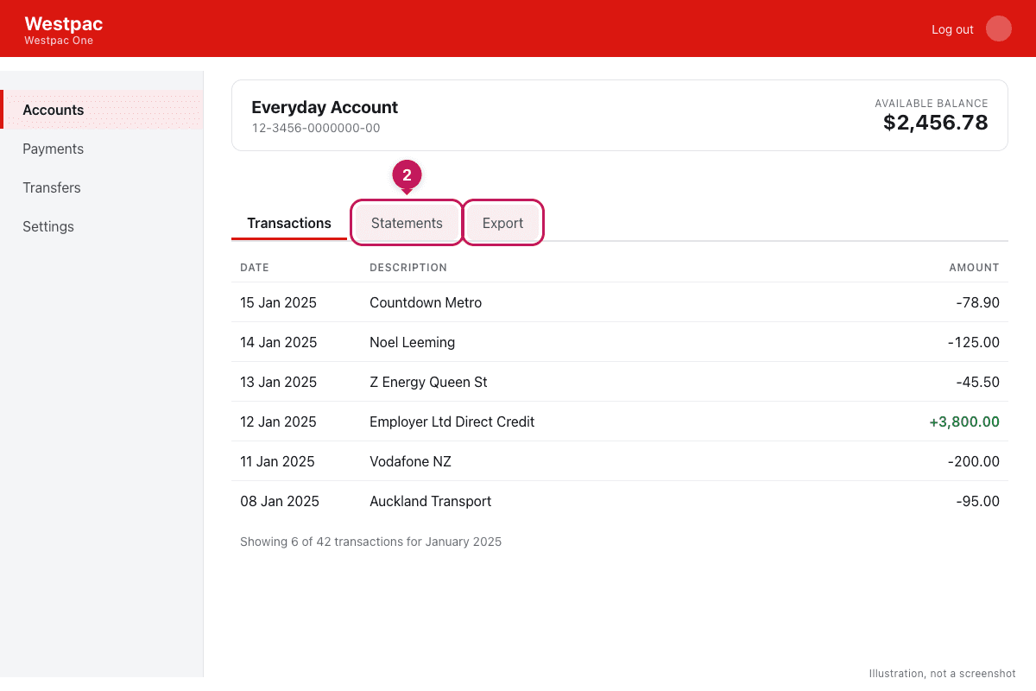
Task: Open Settings in the sidebar
Action: point(102,226)
